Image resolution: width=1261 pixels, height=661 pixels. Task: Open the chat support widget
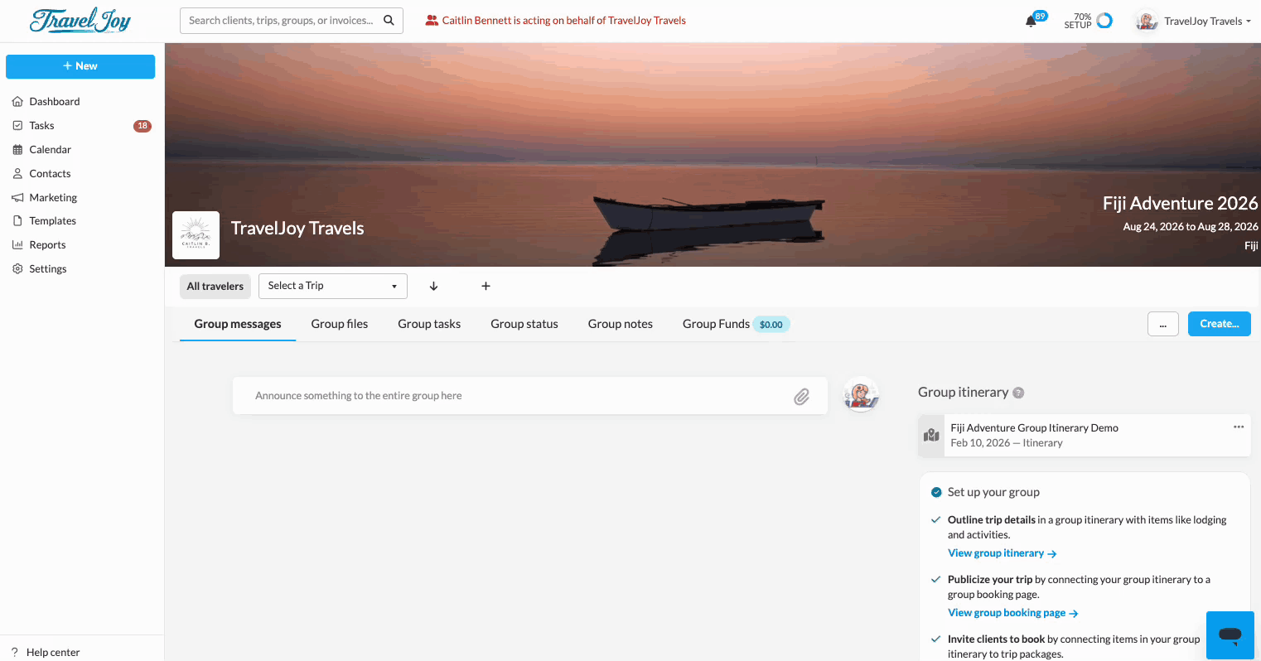[x=1230, y=635]
